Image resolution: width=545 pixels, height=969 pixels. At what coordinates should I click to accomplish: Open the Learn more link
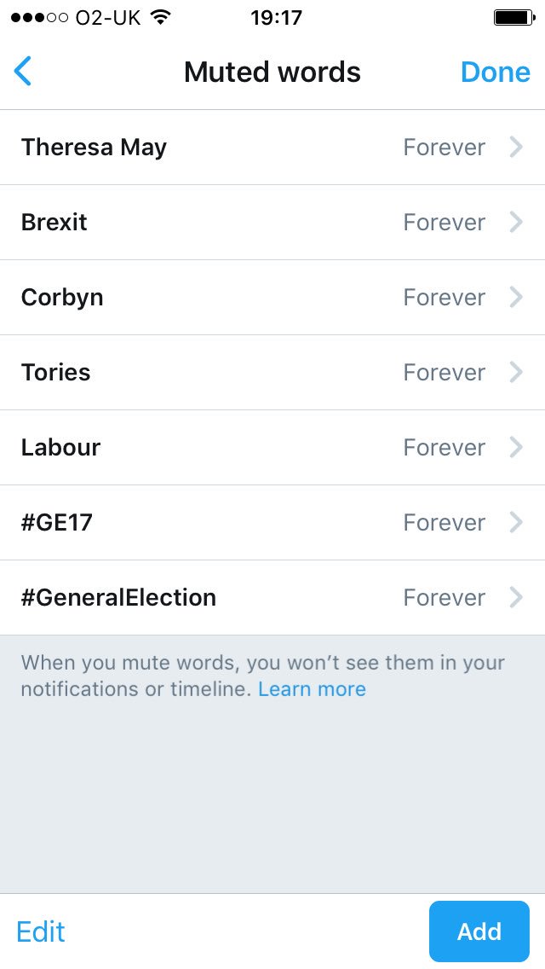pos(312,689)
